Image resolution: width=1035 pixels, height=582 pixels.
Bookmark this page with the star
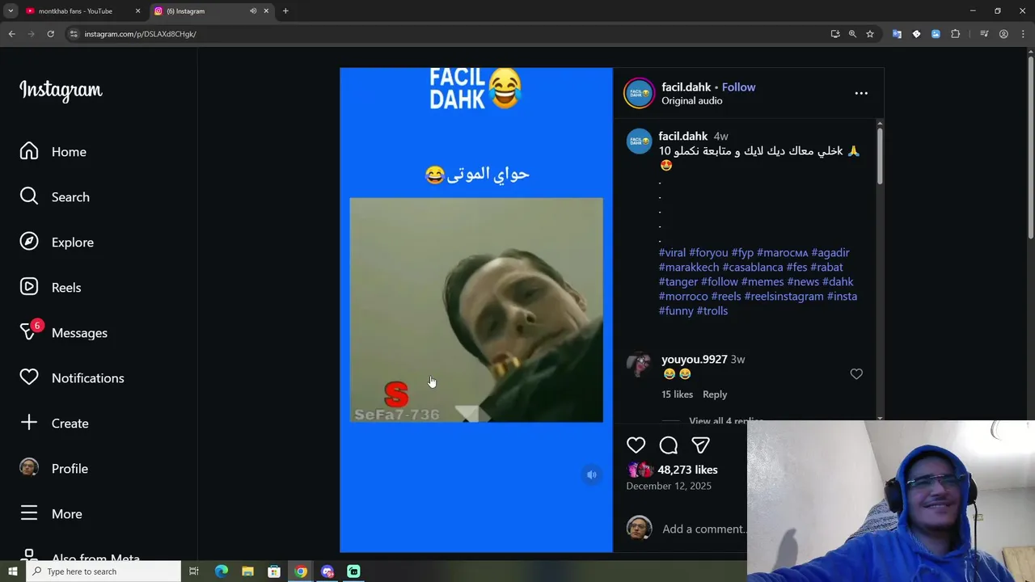tap(870, 34)
